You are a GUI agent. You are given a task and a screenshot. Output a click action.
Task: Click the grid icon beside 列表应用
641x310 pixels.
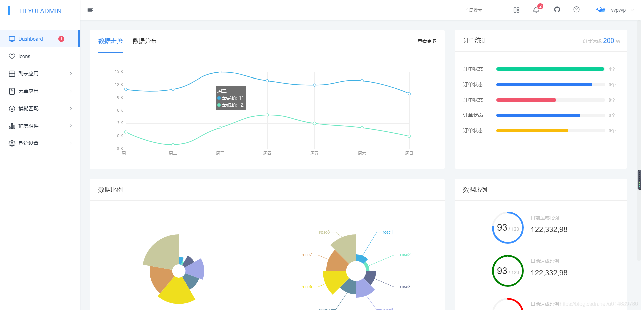(x=12, y=74)
